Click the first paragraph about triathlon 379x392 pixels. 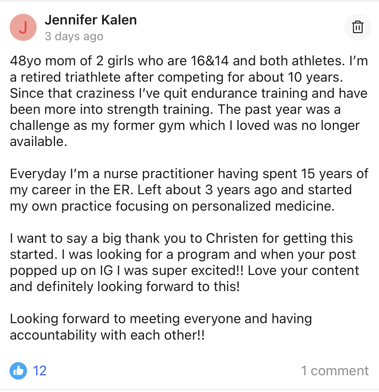(189, 100)
